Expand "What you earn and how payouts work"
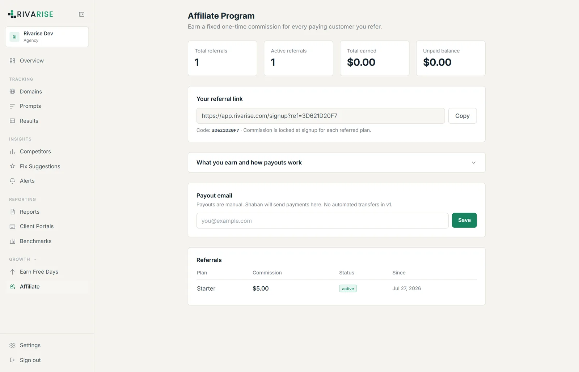This screenshot has height=372, width=579. (x=337, y=163)
